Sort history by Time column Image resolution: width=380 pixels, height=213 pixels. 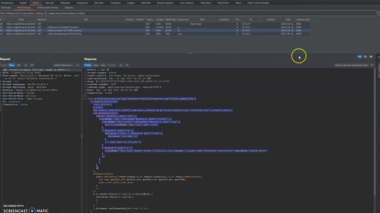coord(287,20)
